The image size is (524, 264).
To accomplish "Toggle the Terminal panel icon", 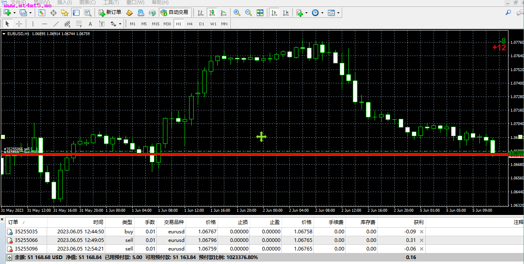I will [x=76, y=13].
